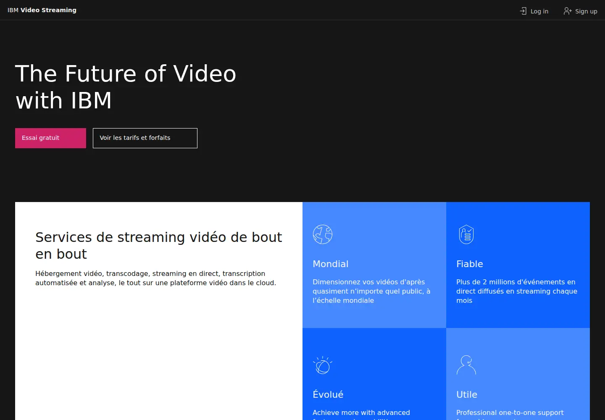This screenshot has width=605, height=420.
Task: Click 'Plus de 2 millions d'événements' description
Action: 517,291
